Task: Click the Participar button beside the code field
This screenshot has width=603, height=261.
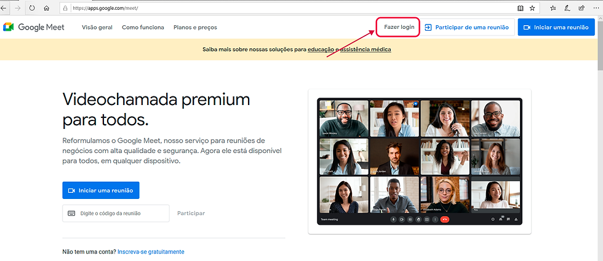Action: coord(191,214)
